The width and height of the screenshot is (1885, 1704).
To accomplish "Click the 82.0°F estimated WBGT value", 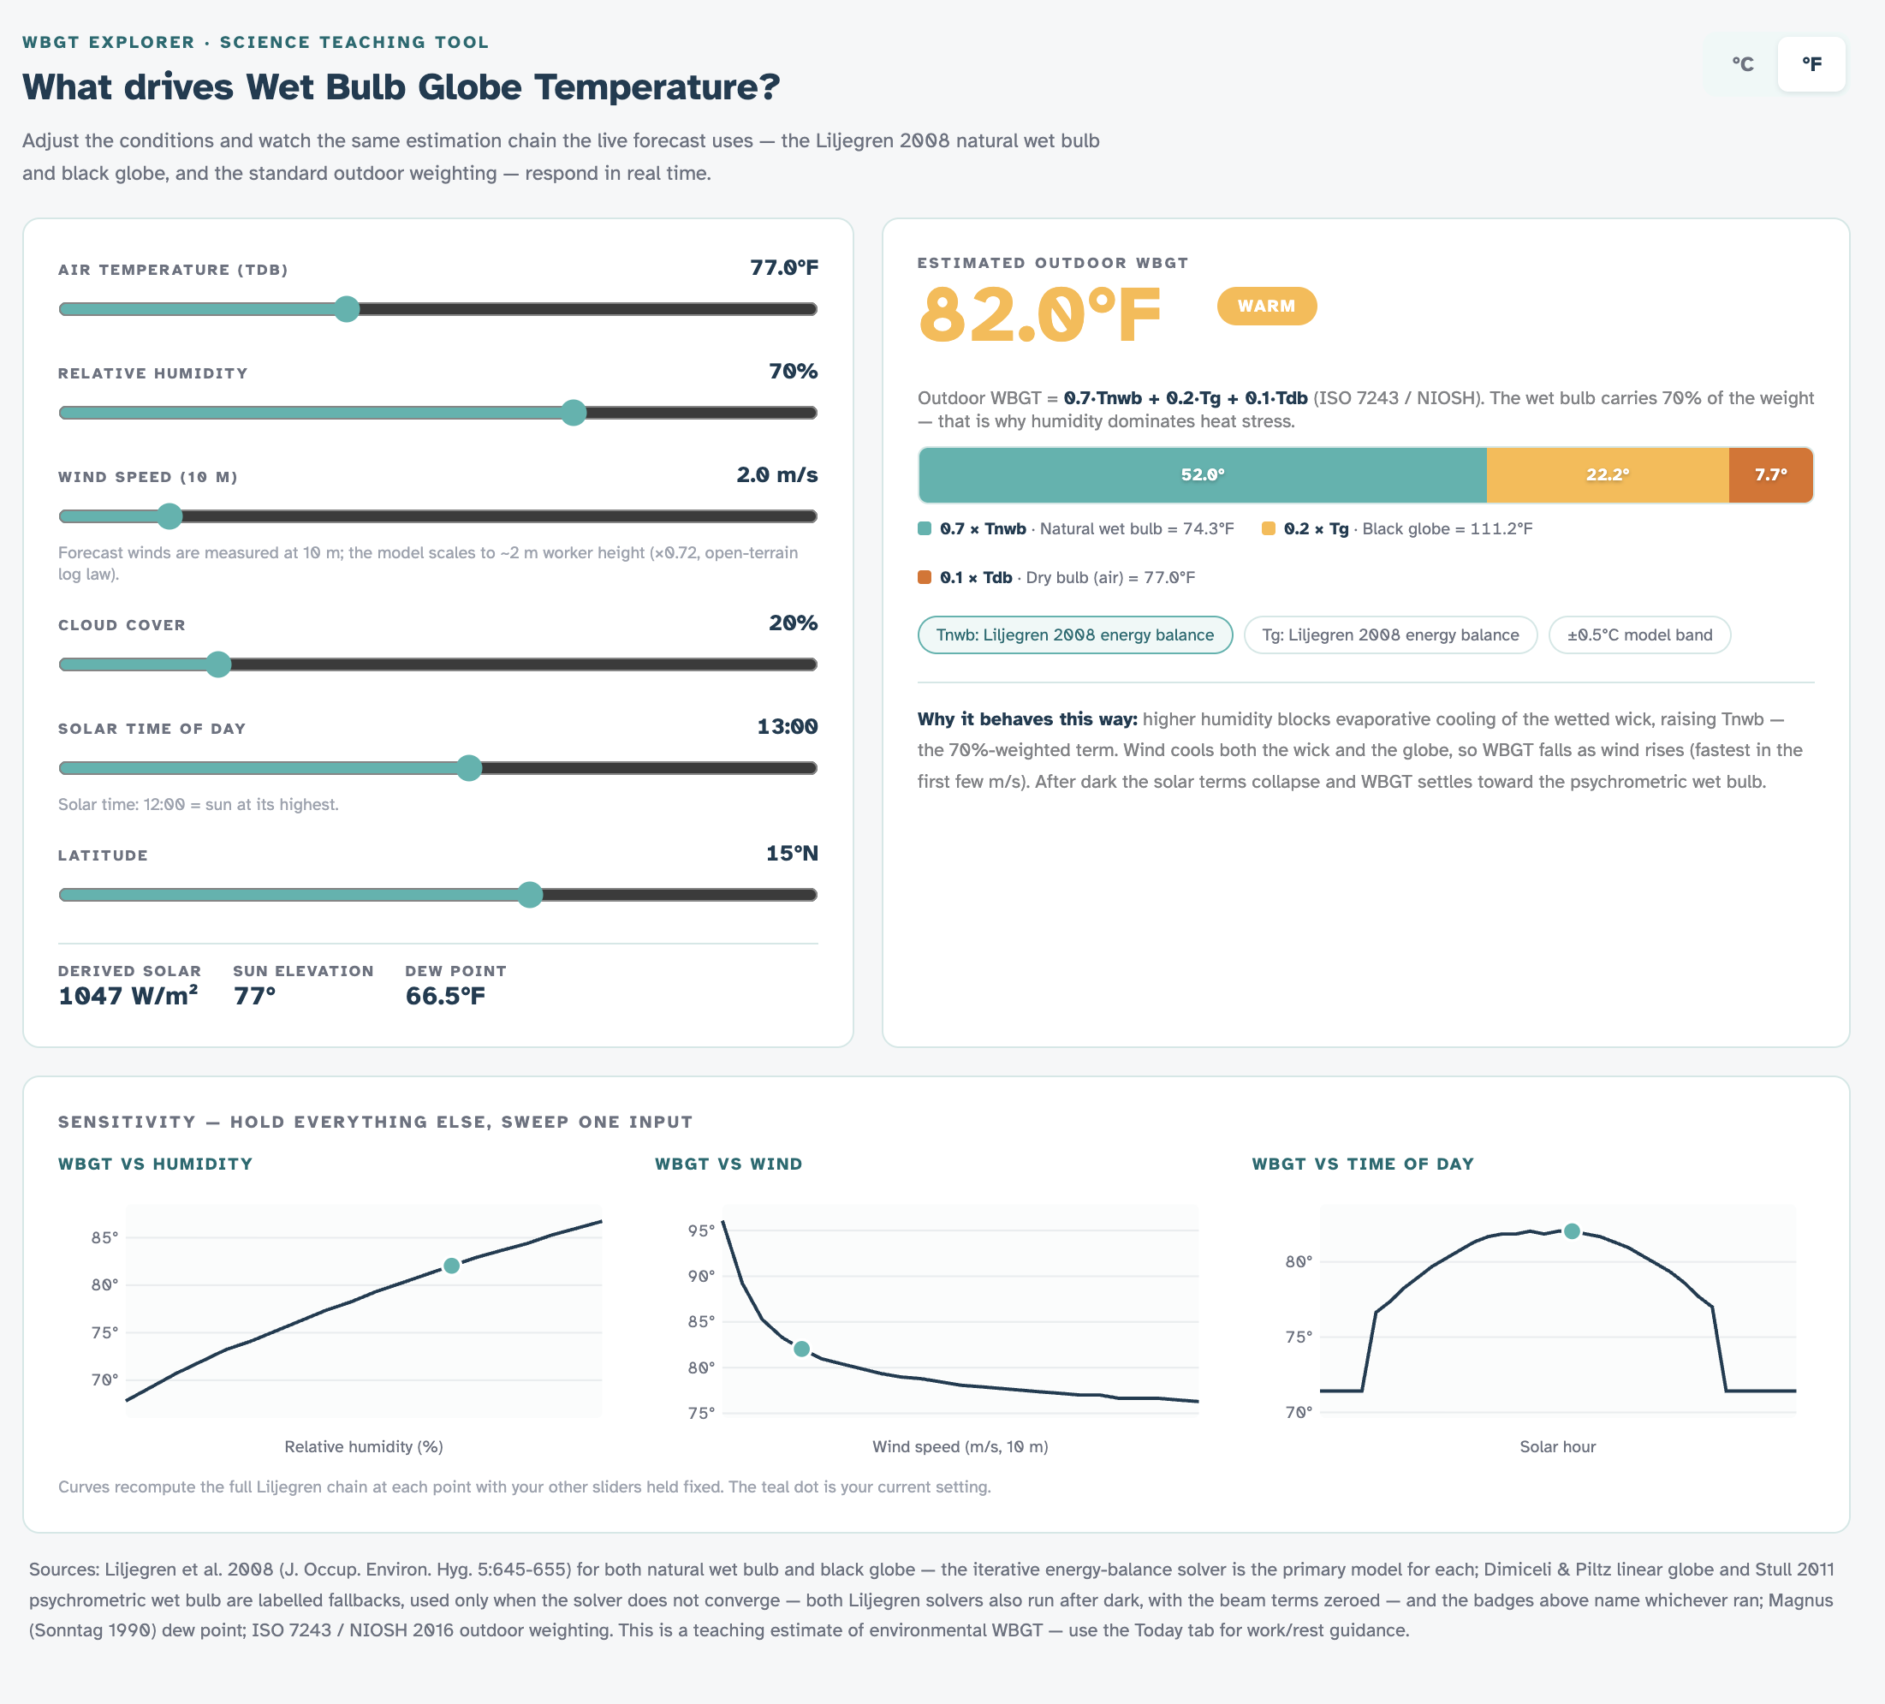I will pos(1040,315).
